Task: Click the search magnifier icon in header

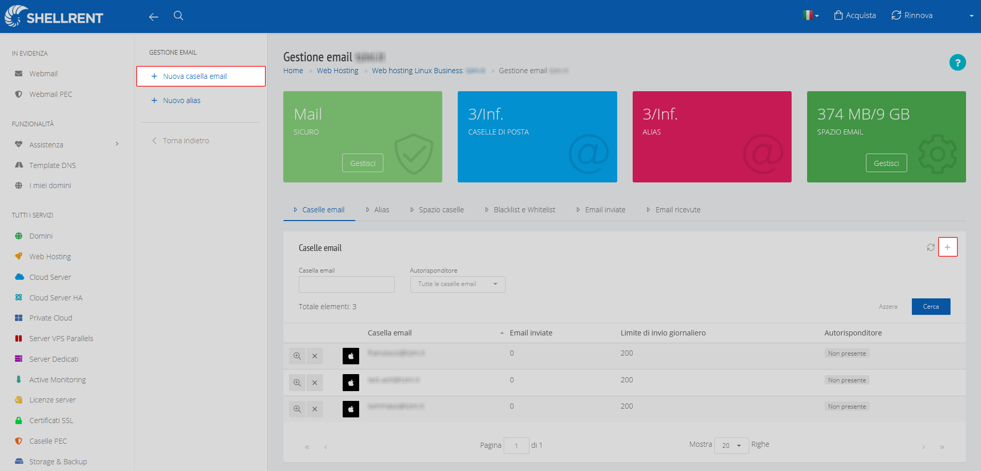Action: pos(179,16)
